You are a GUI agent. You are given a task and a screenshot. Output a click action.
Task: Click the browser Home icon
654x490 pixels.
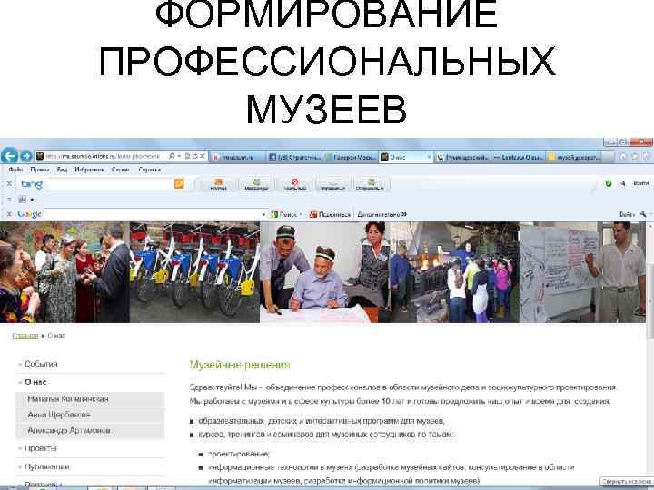(x=623, y=157)
